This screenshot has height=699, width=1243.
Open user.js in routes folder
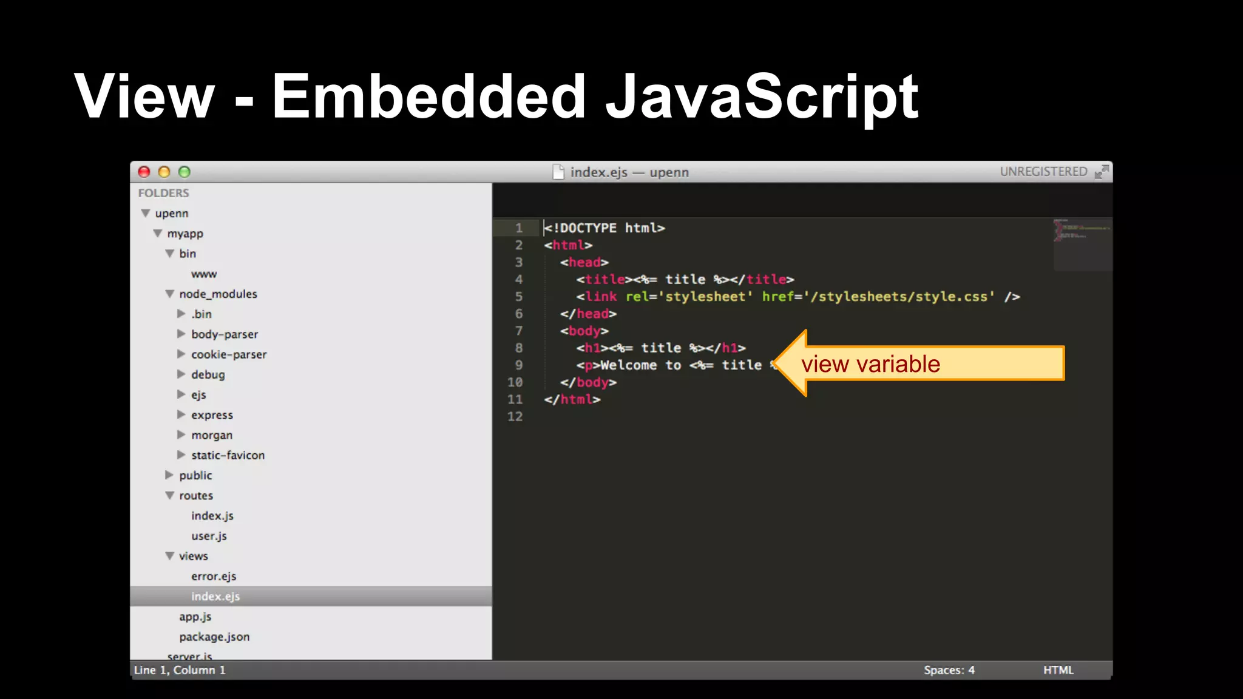[209, 536]
